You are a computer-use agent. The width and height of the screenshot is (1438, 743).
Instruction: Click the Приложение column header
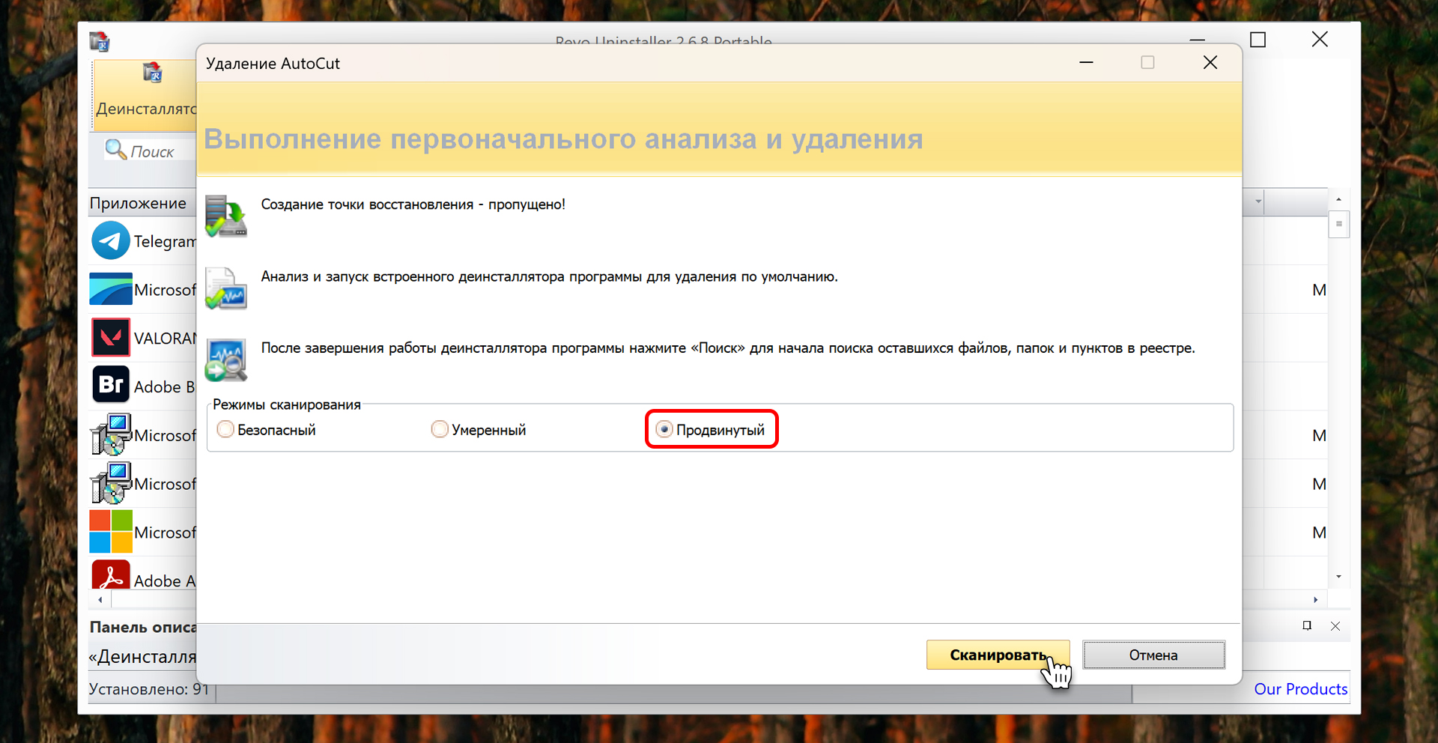coord(139,203)
